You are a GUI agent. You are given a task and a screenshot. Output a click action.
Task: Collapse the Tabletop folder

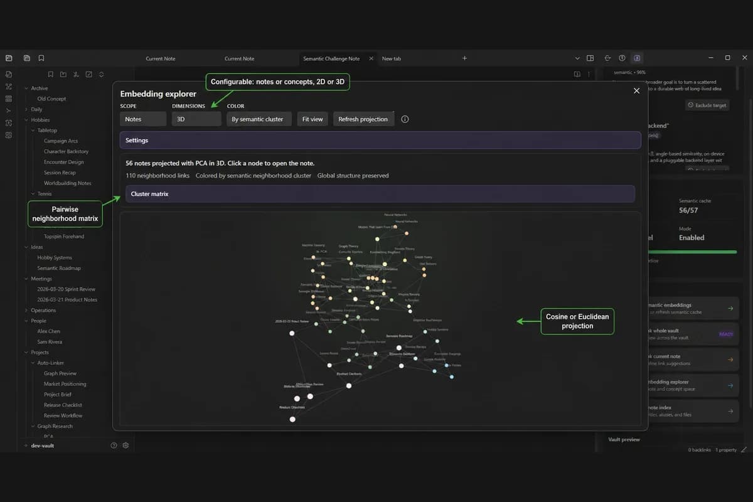coord(33,131)
